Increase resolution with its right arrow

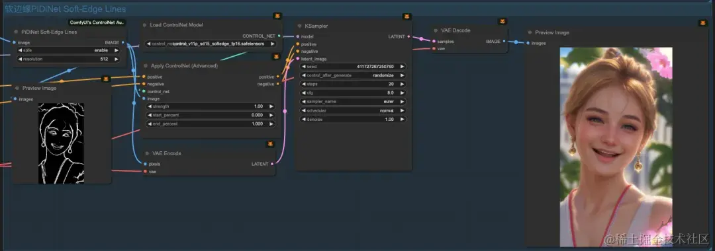(x=117, y=59)
